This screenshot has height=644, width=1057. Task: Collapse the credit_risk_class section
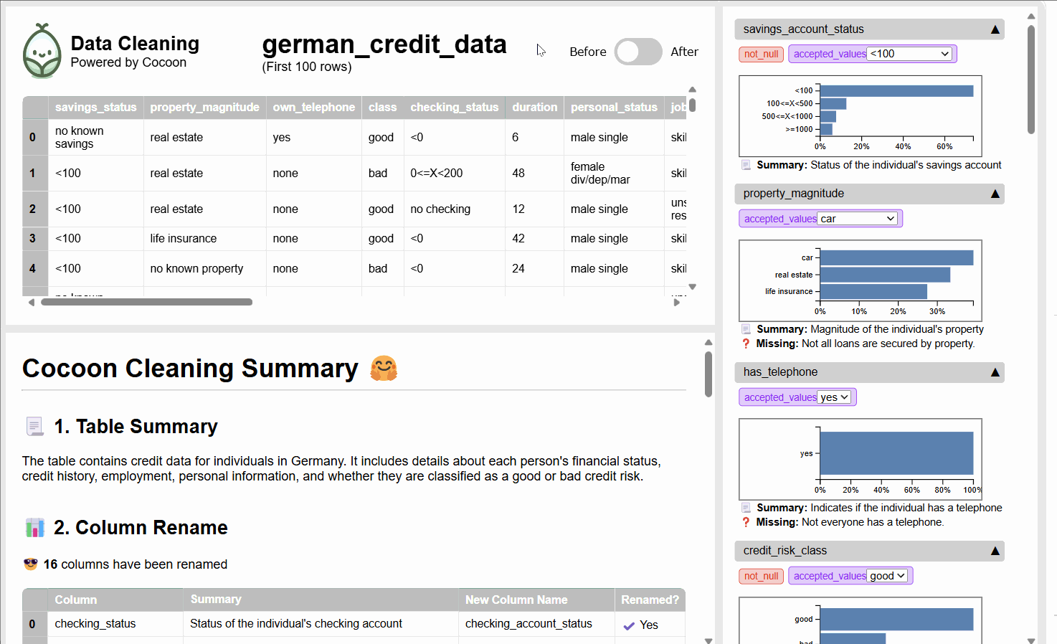[x=995, y=551]
